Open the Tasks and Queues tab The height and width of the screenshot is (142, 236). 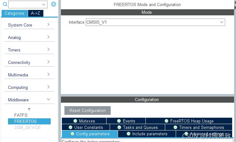[x=137, y=127]
